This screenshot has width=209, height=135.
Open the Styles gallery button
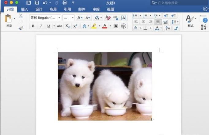(x=191, y=21)
